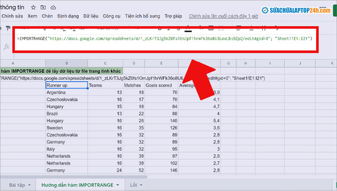Click the horizontal scrollbar under the grid

click(74, 177)
